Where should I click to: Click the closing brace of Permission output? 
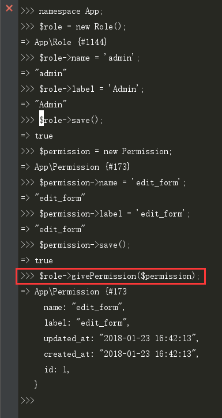pos(36,385)
